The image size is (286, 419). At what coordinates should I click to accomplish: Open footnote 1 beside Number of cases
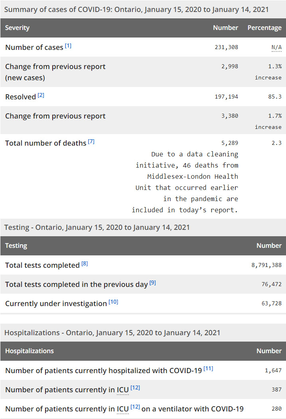(x=68, y=46)
